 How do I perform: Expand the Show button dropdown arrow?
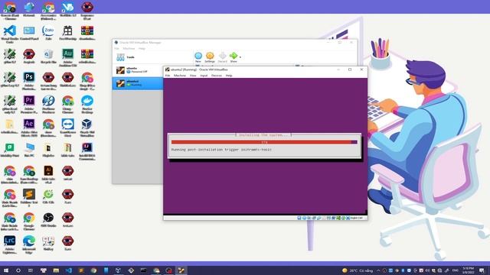(x=240, y=57)
